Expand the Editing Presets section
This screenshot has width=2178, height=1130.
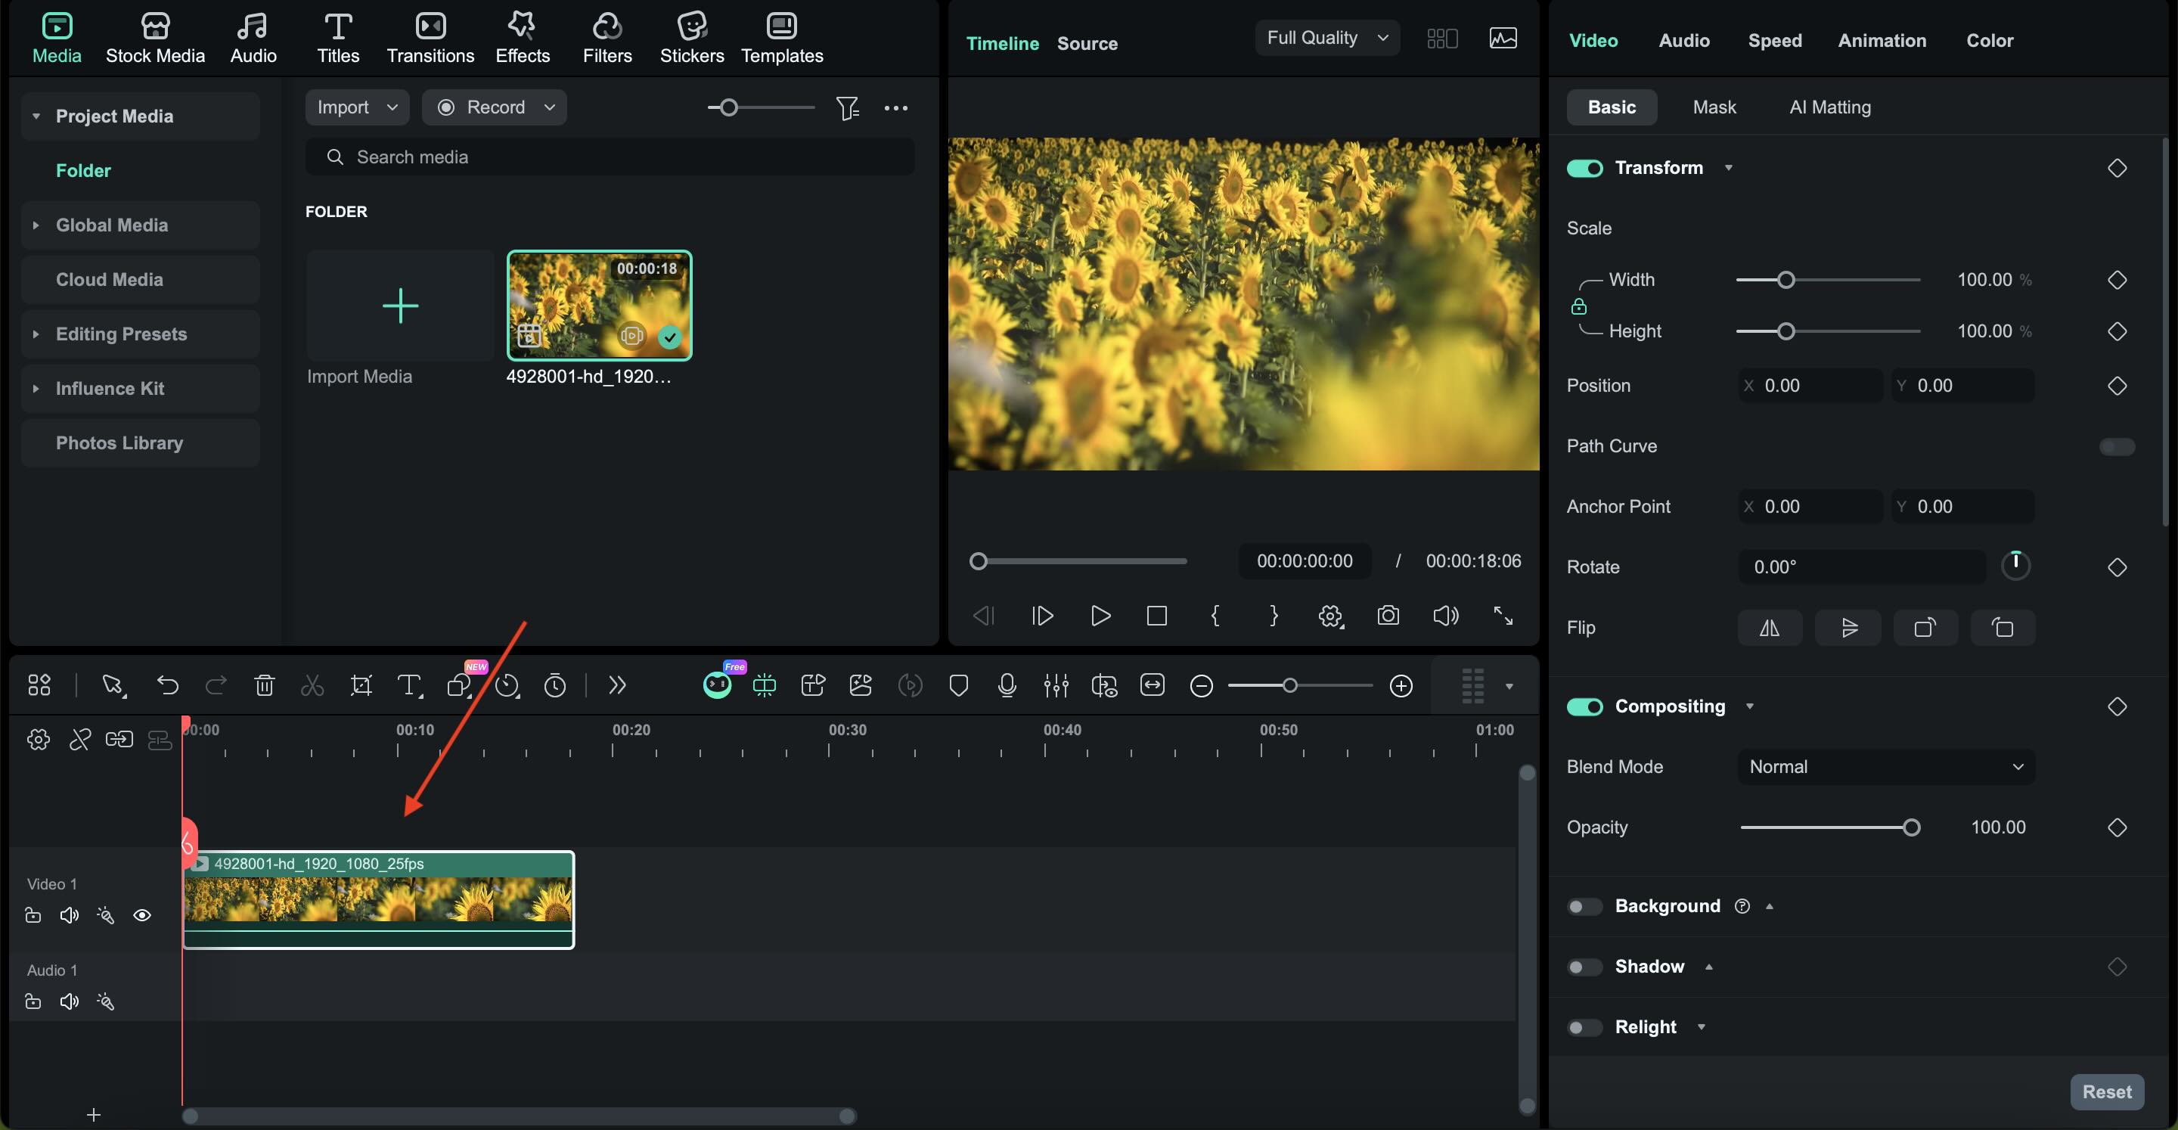coord(121,334)
